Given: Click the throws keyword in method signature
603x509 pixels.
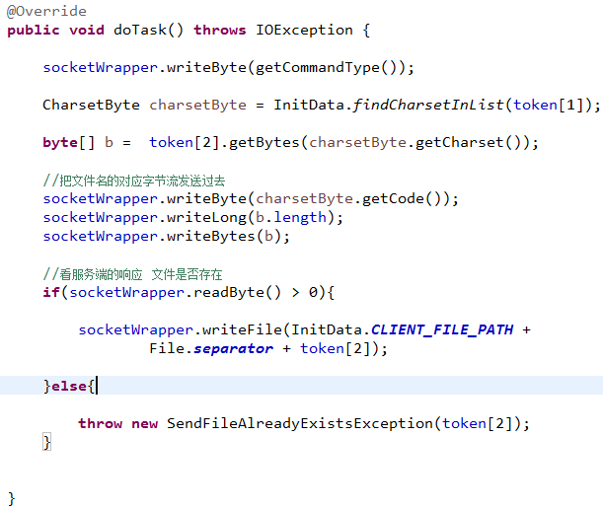Looking at the screenshot, I should coord(220,30).
